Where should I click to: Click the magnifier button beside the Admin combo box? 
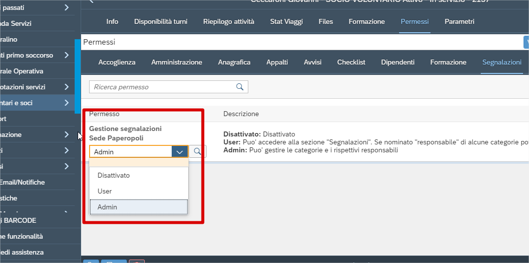tap(198, 152)
